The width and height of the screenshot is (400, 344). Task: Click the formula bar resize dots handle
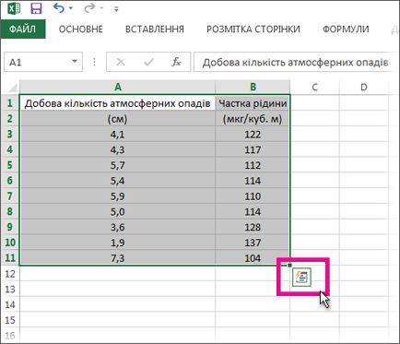(x=95, y=63)
